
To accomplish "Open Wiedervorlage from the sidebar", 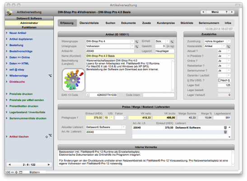I will pos(19,76).
